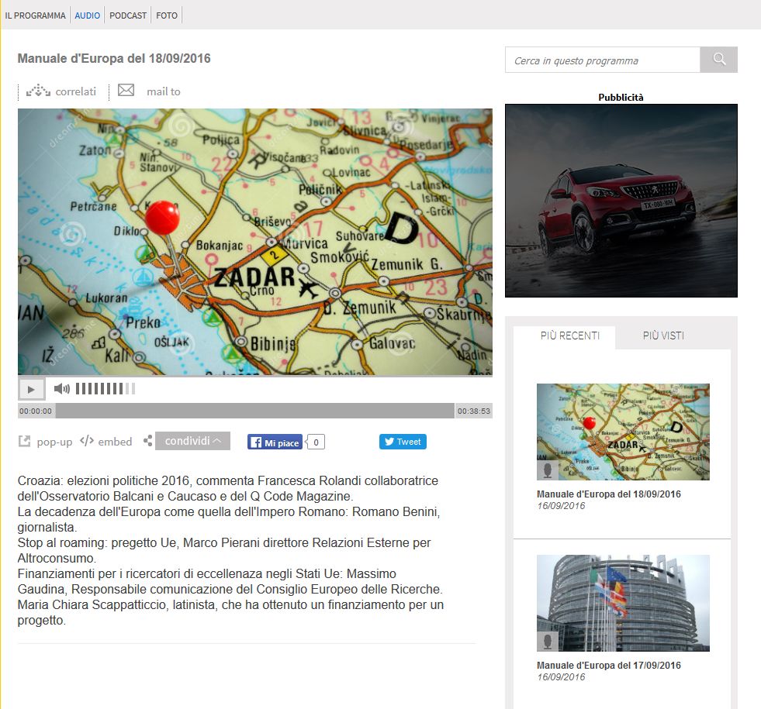This screenshot has height=709, width=761.
Task: Open the European Parliament episode thumbnail
Action: click(x=623, y=603)
